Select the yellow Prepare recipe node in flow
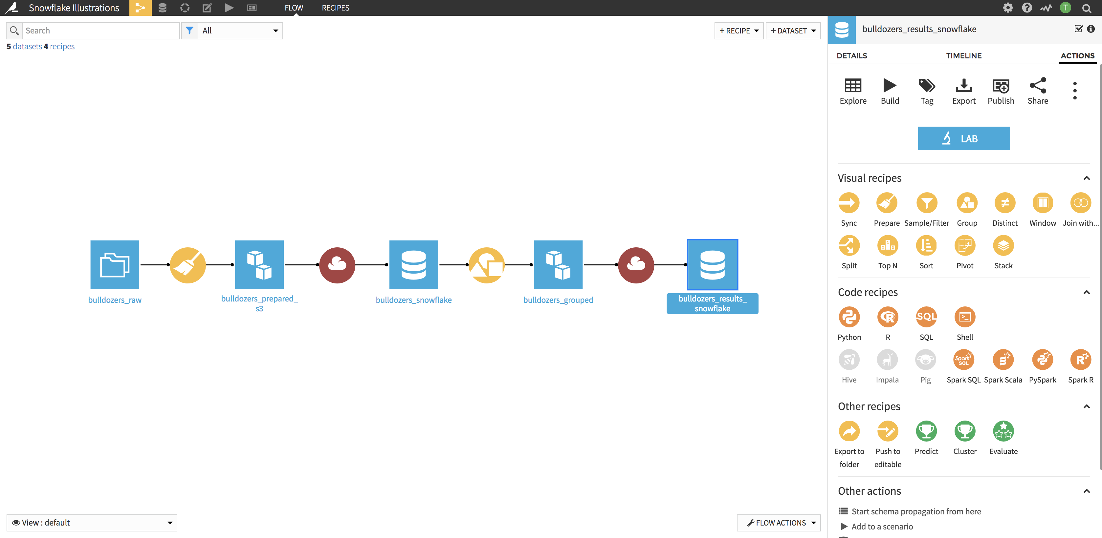This screenshot has height=538, width=1102. click(187, 265)
